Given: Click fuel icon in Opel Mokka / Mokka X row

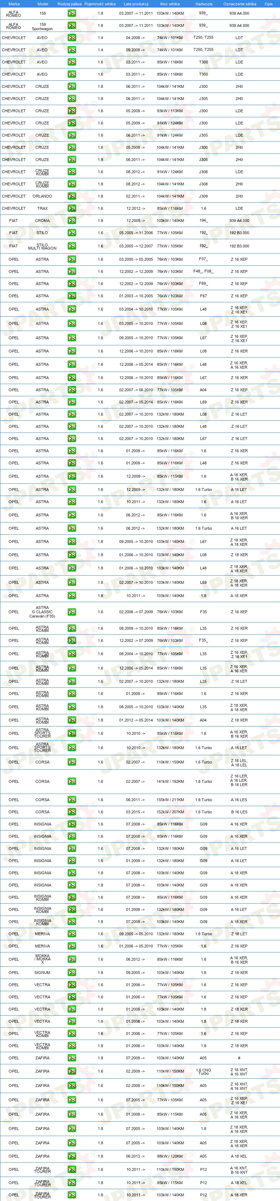Looking at the screenshot, I should (x=72, y=960).
